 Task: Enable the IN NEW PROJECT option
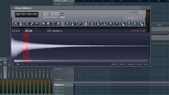[49, 17]
